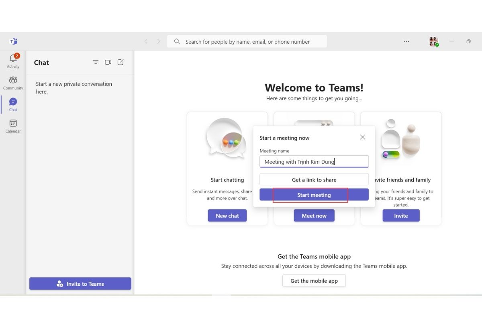Click the Start chatting illustration
Image resolution: width=482 pixels, height=321 pixels.
(x=227, y=139)
